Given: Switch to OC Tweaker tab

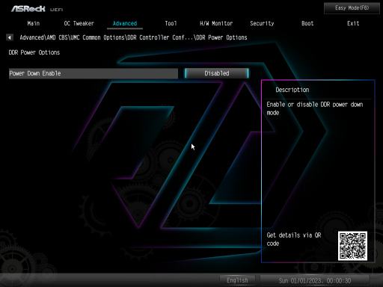Looking at the screenshot, I should point(79,23).
